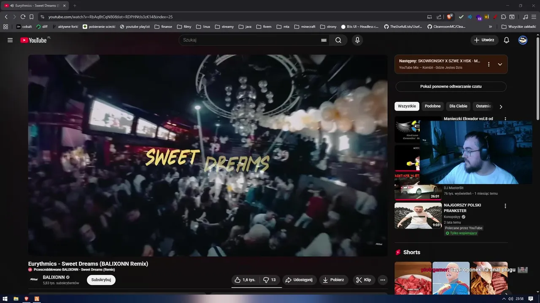Show more filter chips with right arrow
Viewport: 540px width, 303px height.
pos(501,106)
